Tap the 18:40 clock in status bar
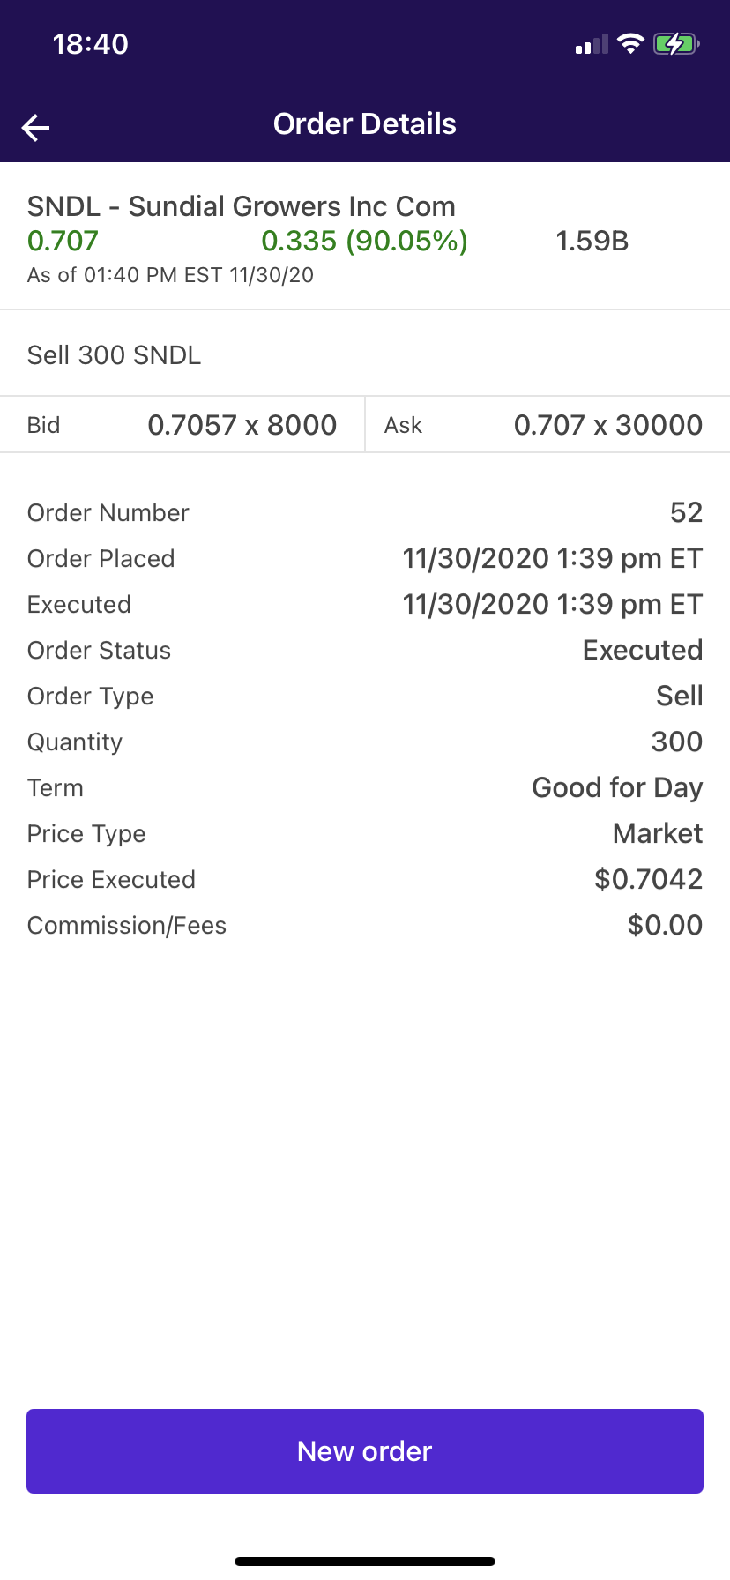The height and width of the screenshot is (1580, 730). pos(91,44)
